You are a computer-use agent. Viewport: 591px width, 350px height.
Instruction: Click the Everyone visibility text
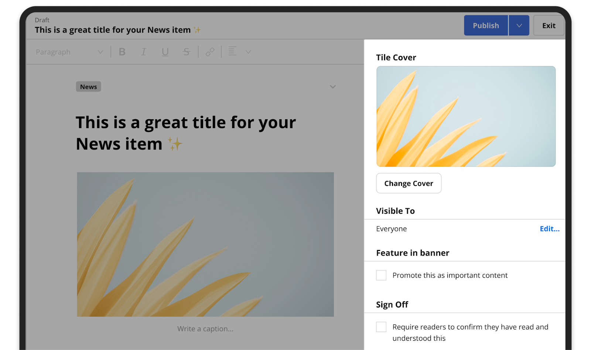click(x=391, y=229)
